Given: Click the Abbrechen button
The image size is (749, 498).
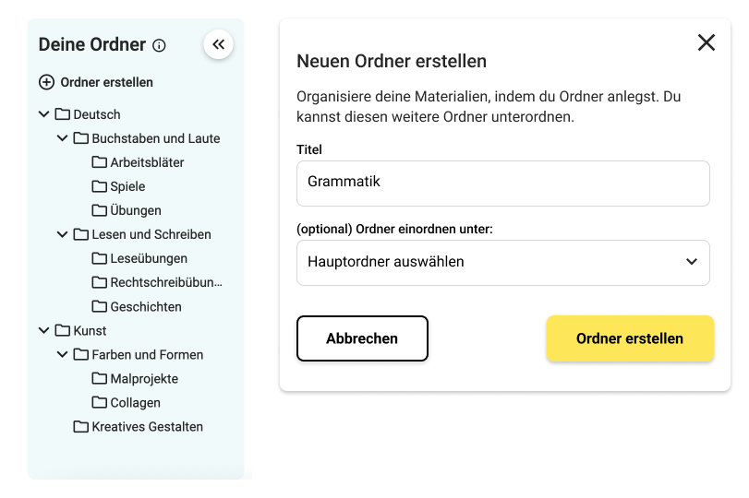Looking at the screenshot, I should pos(362,338).
